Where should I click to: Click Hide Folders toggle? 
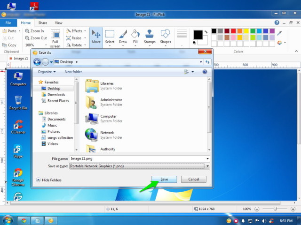pos(49,180)
